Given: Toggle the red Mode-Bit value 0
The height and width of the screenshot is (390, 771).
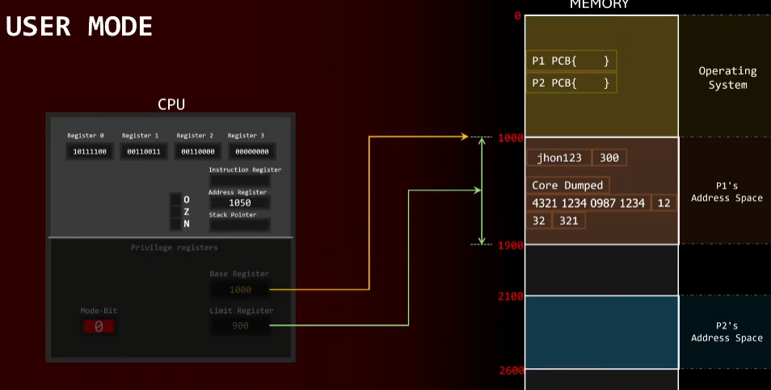Looking at the screenshot, I should (99, 326).
